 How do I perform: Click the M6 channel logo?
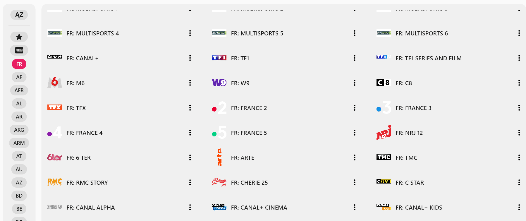coord(55,83)
